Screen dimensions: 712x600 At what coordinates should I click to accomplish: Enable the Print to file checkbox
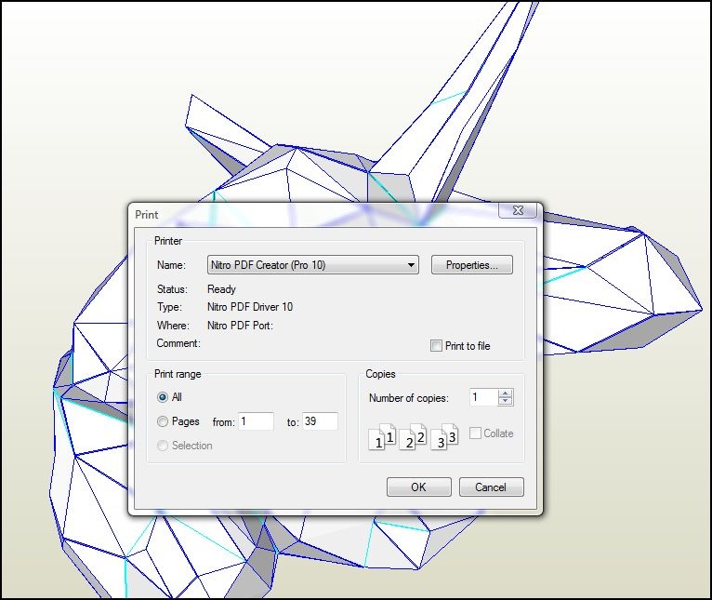point(436,345)
